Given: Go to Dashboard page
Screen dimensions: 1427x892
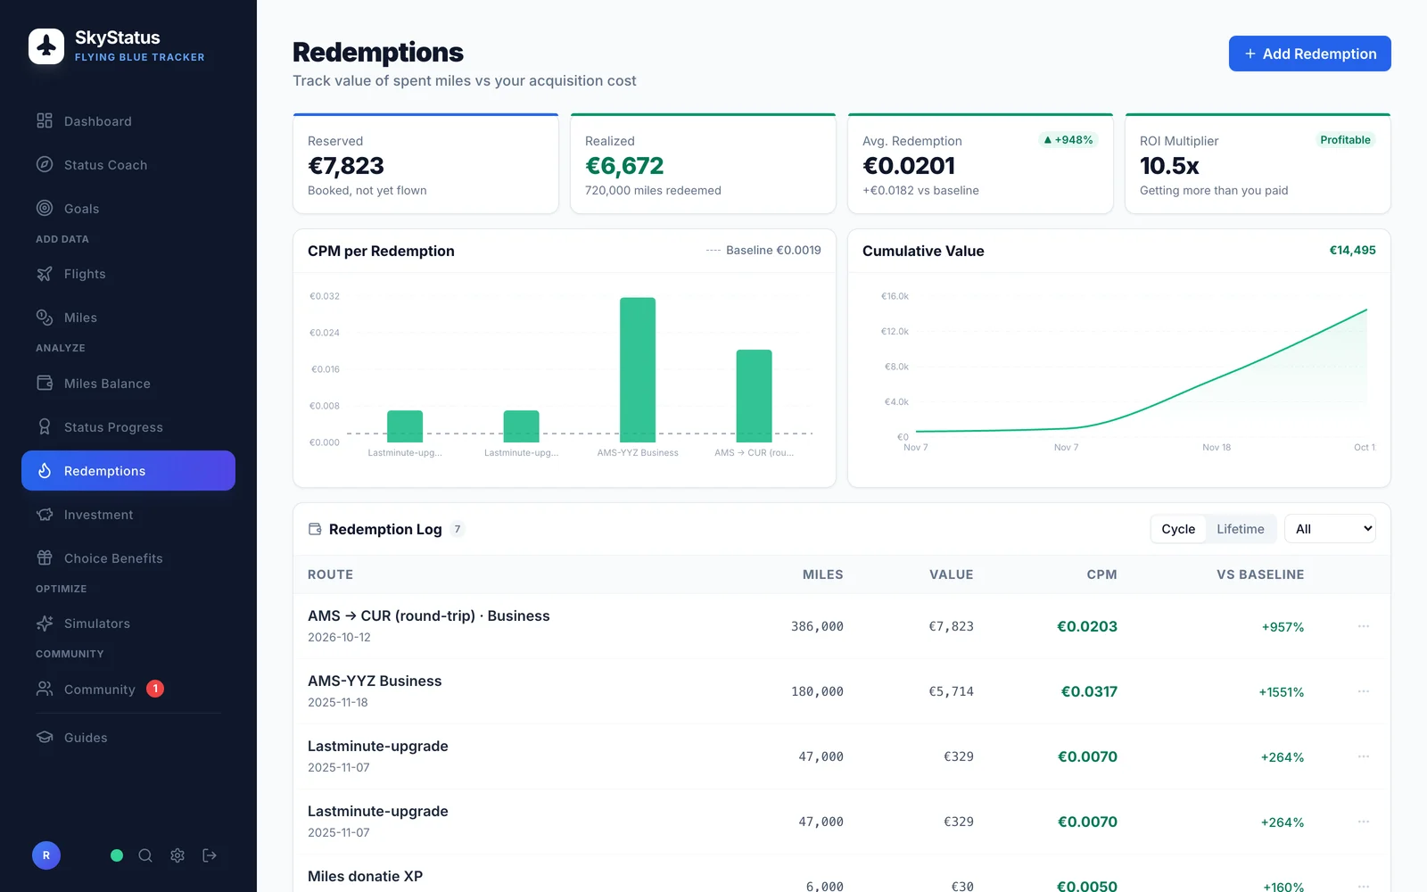Looking at the screenshot, I should [x=128, y=120].
